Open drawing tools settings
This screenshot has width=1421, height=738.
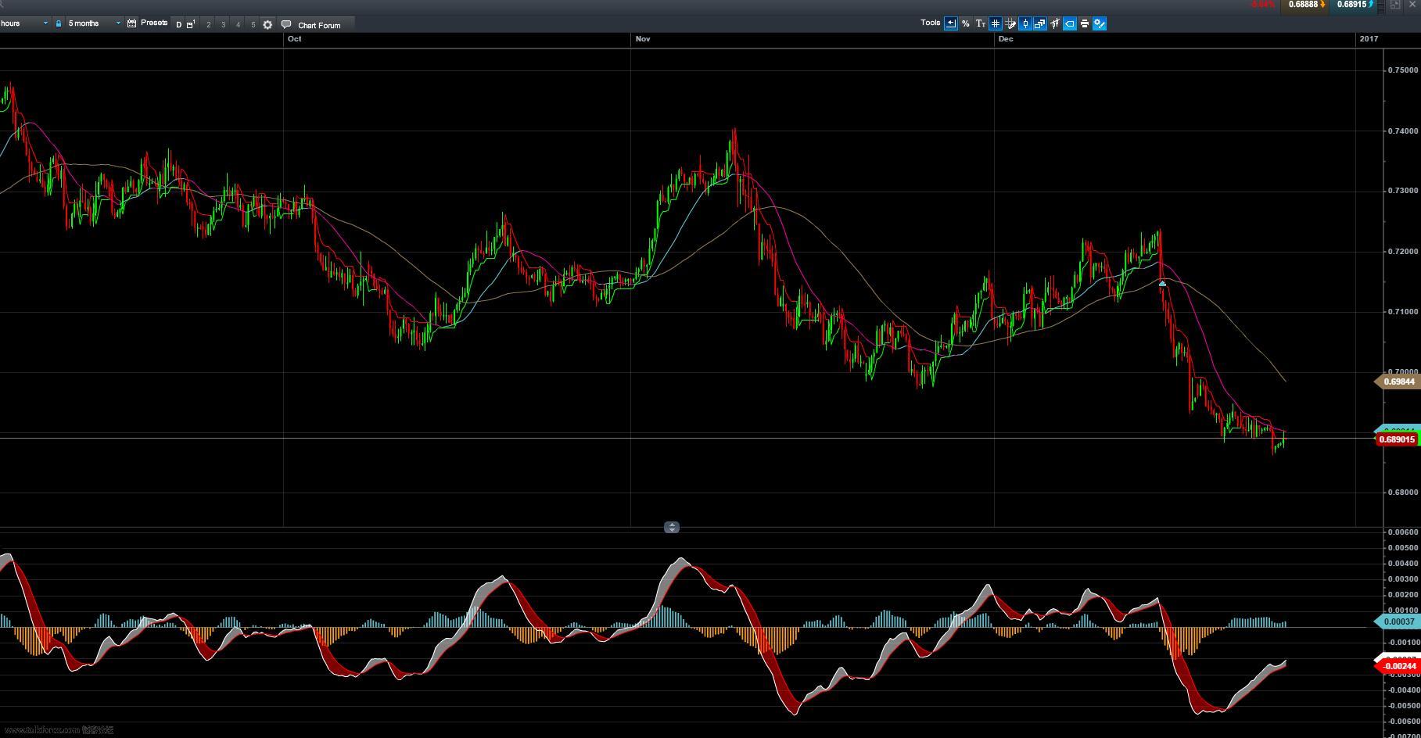(x=1099, y=23)
